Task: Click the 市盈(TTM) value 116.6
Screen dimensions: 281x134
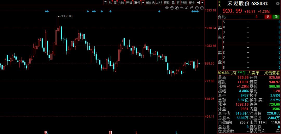Action: pos(276,123)
